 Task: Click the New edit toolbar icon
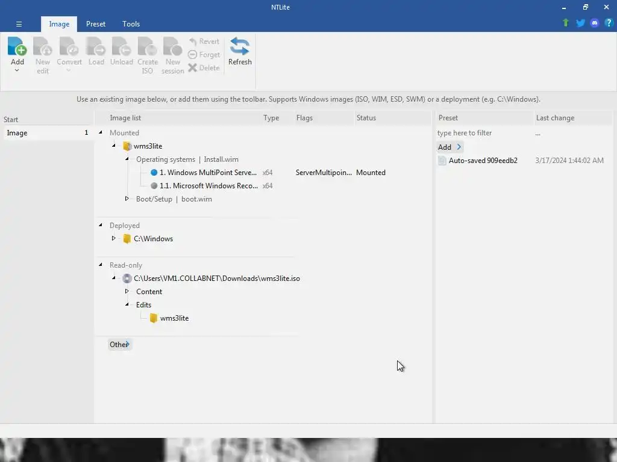[x=43, y=46]
